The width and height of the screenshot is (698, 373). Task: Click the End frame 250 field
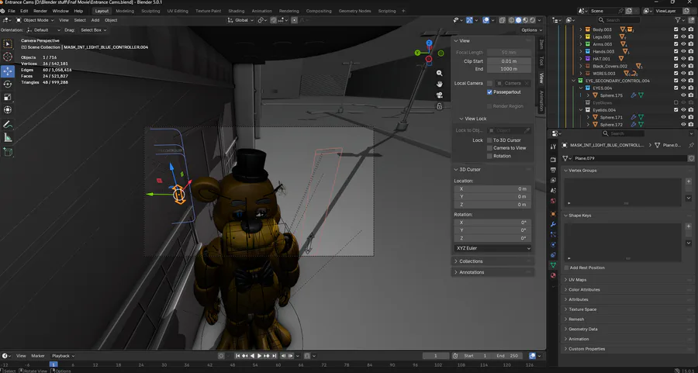click(508, 356)
